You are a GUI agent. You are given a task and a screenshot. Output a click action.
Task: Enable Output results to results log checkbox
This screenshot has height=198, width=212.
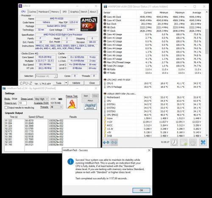6,108
